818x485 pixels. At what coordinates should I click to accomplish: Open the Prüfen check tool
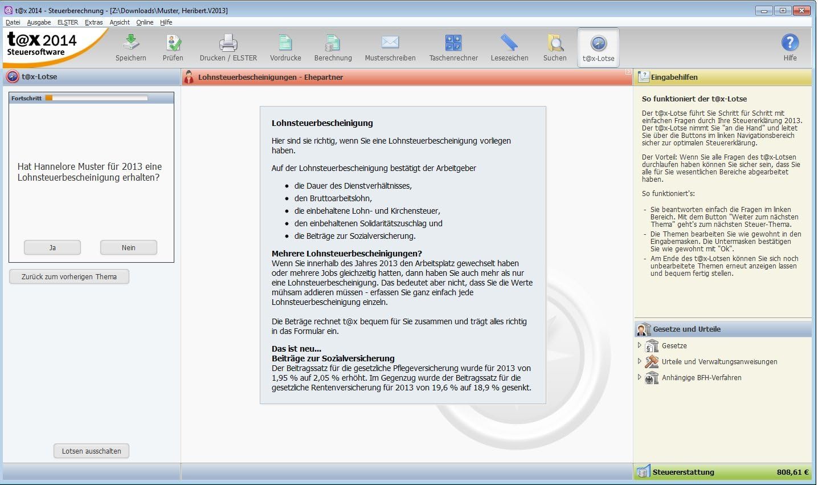pyautogui.click(x=173, y=43)
